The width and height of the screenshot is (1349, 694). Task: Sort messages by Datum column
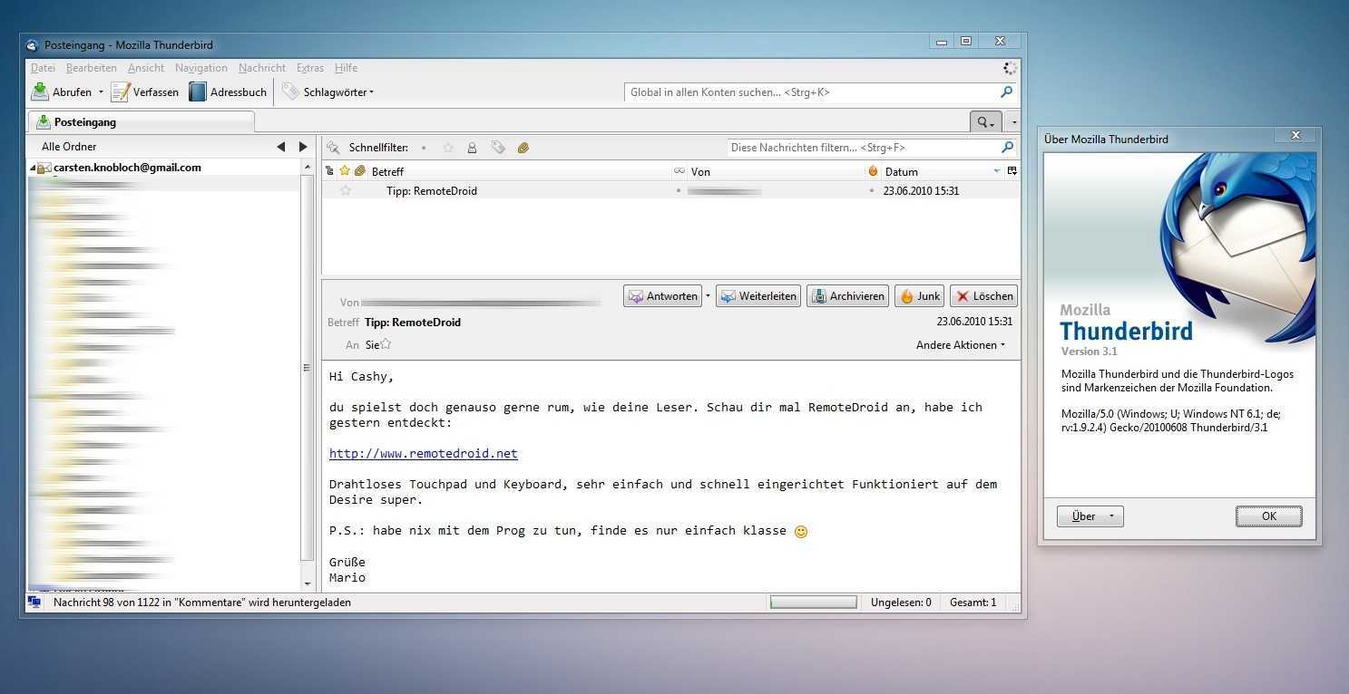[942, 171]
